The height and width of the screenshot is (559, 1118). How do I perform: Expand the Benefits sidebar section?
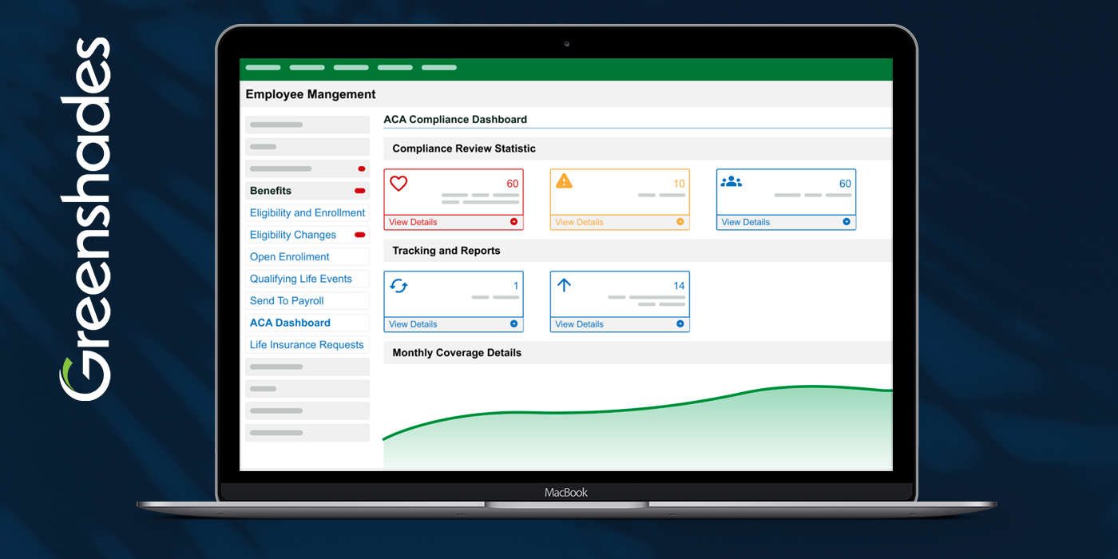coord(271,191)
